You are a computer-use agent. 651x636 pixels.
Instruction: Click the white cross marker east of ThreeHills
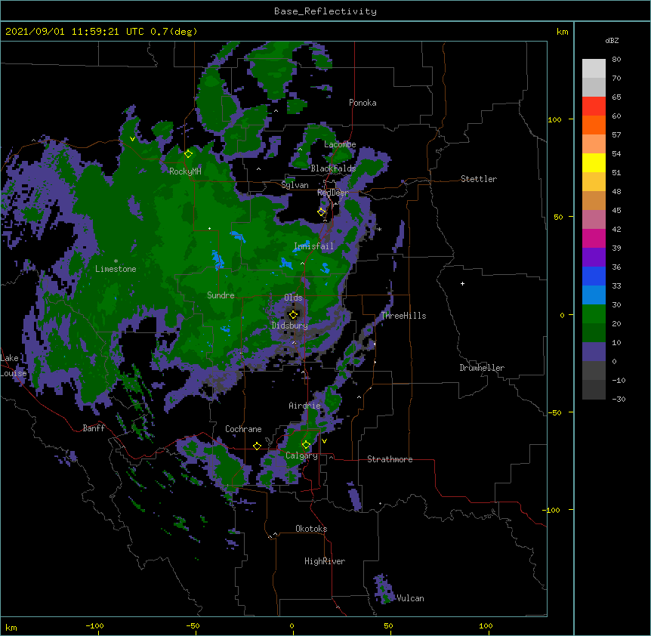pyautogui.click(x=462, y=283)
